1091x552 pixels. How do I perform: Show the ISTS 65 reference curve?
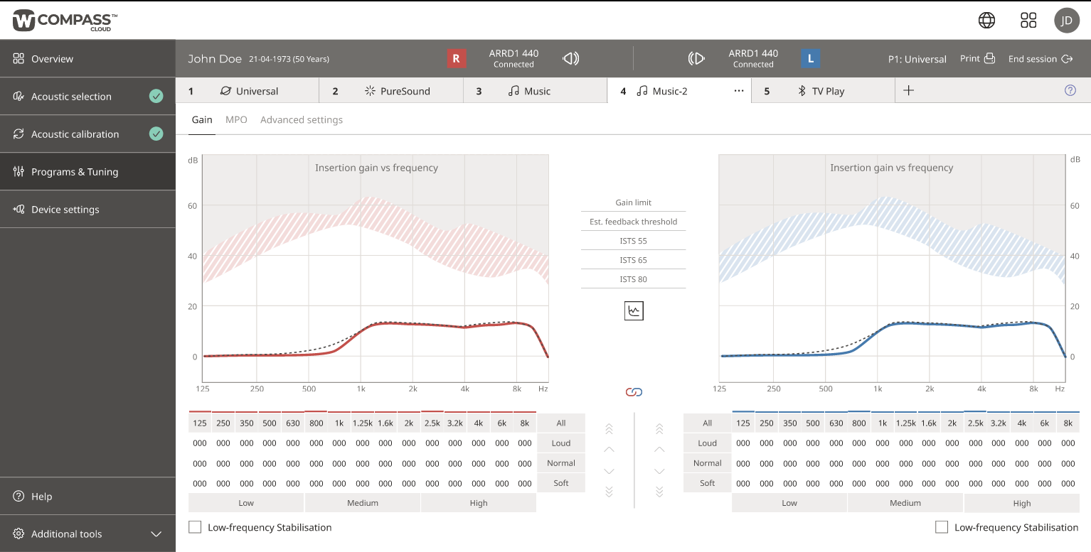point(633,260)
